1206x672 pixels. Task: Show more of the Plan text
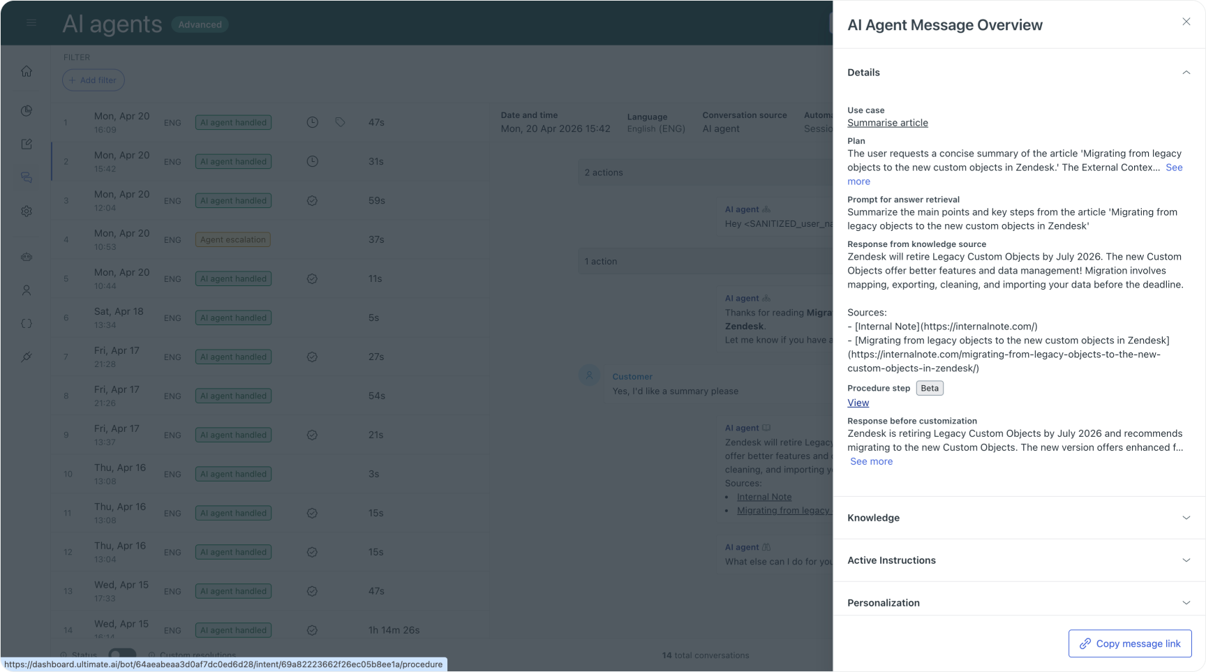[x=1174, y=167]
